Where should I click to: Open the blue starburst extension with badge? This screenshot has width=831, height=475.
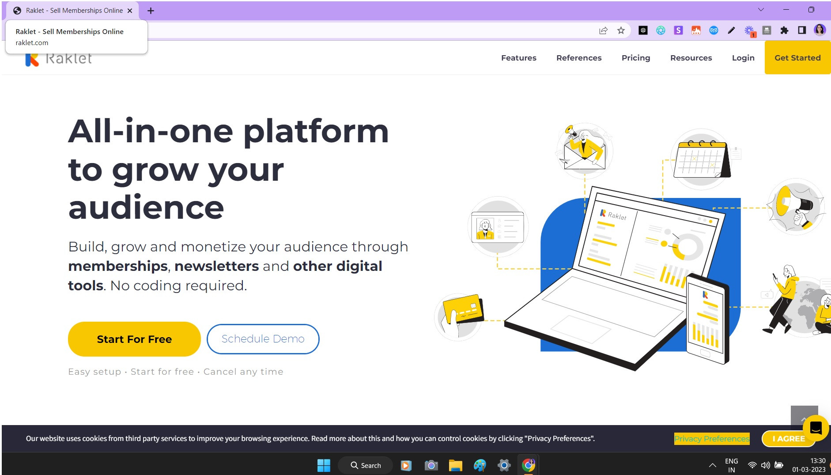click(749, 31)
